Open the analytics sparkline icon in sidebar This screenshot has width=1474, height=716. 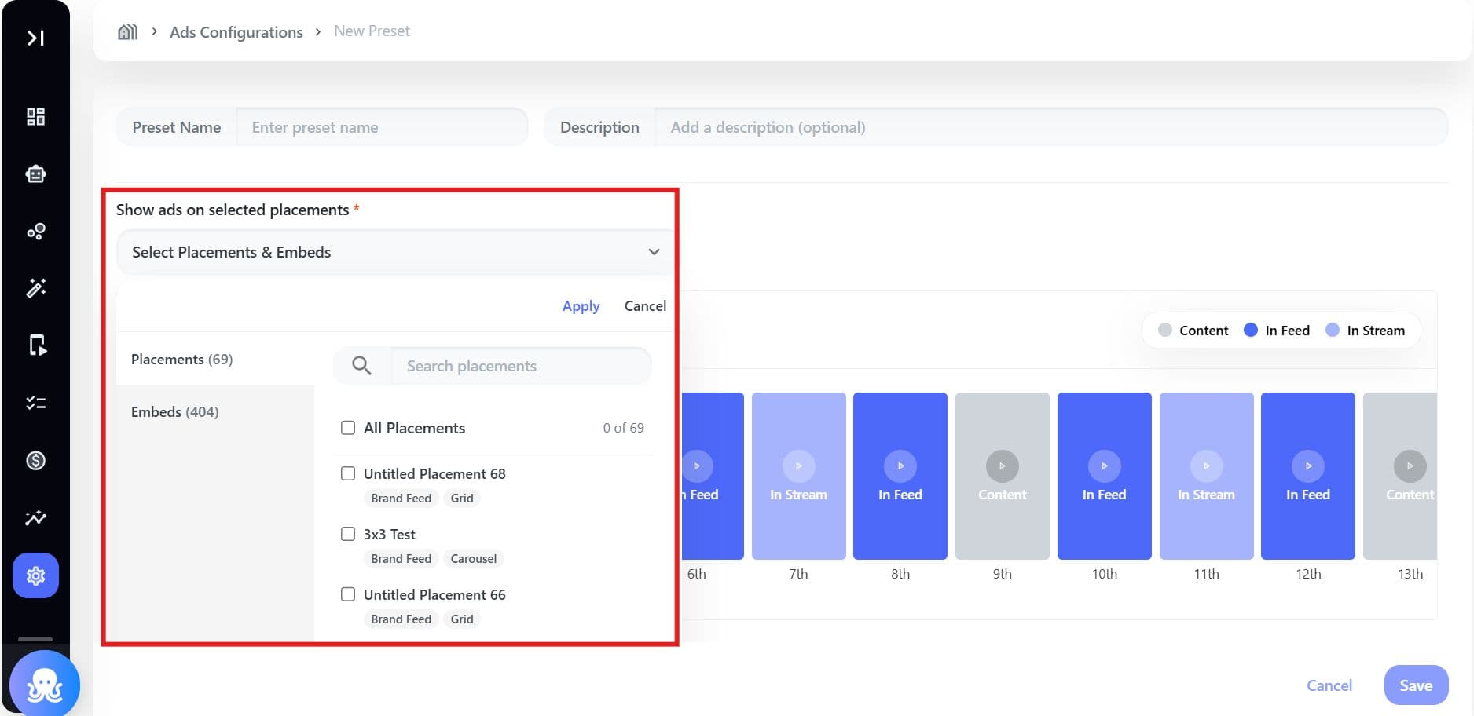click(35, 518)
